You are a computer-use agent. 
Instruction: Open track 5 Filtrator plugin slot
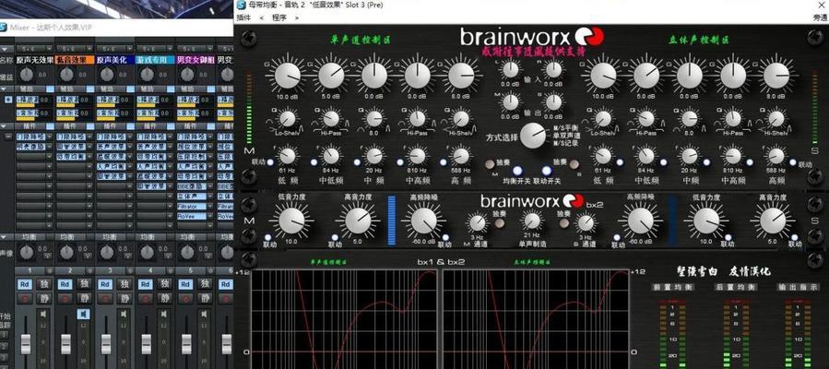coord(192,206)
